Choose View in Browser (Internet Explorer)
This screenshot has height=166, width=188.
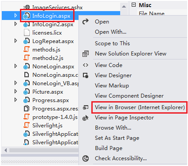pos(139,107)
